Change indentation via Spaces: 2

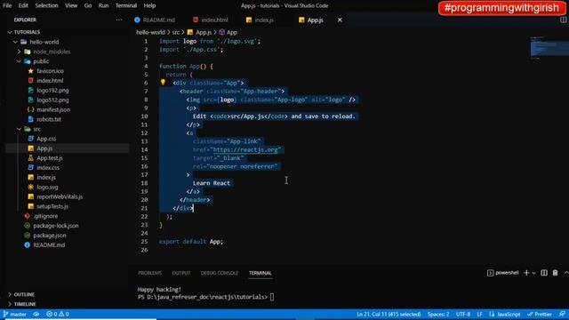[x=438, y=314]
